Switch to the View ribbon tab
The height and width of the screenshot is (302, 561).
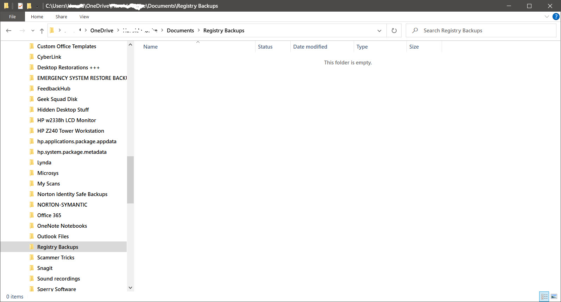click(x=84, y=17)
